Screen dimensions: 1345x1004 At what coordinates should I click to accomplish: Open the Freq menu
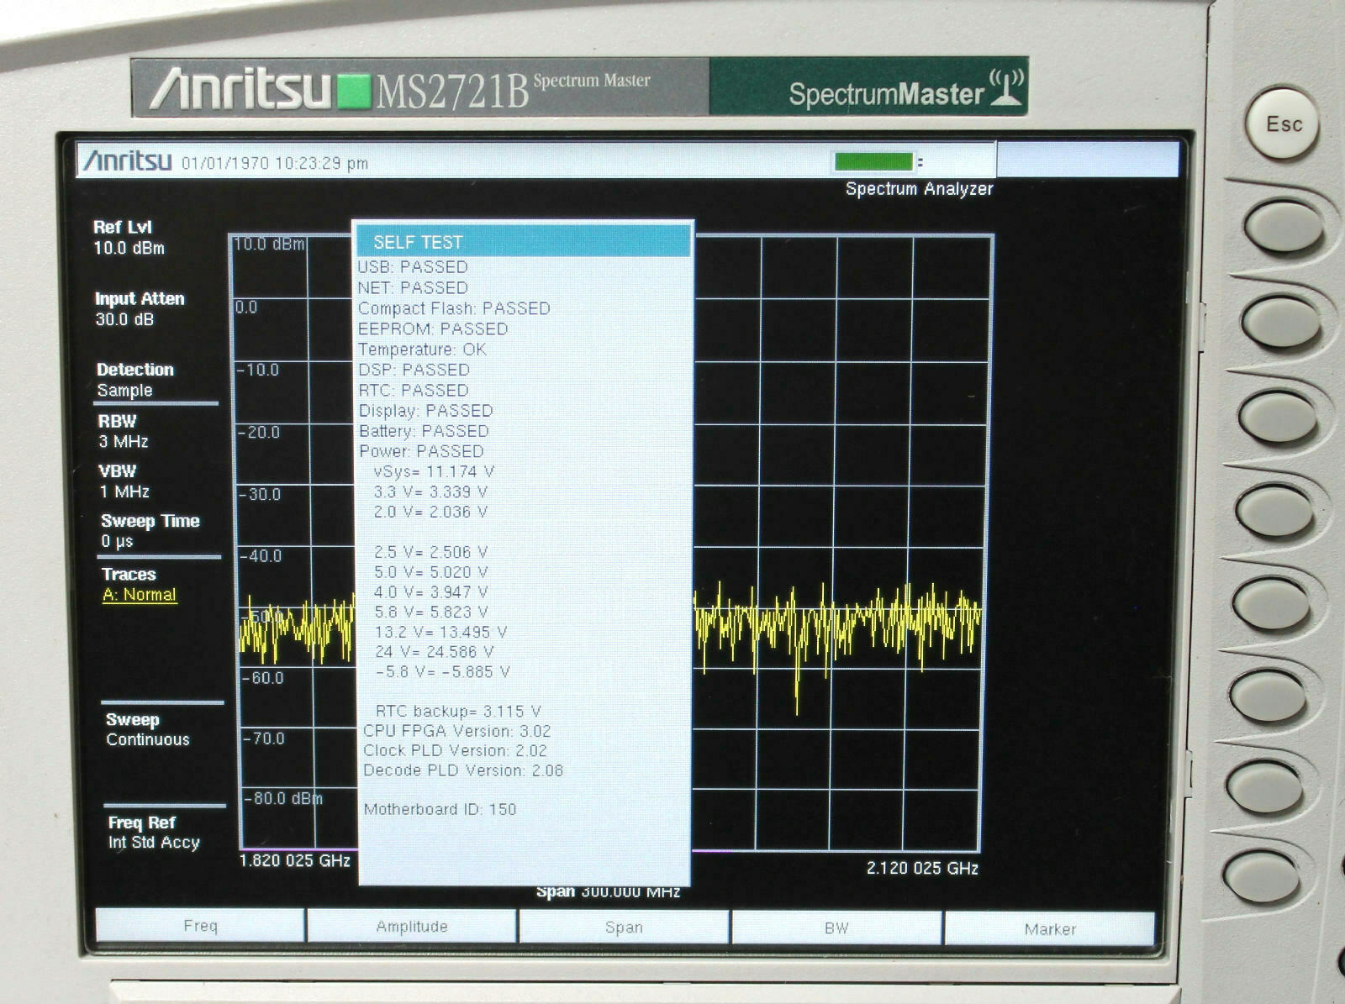click(200, 925)
